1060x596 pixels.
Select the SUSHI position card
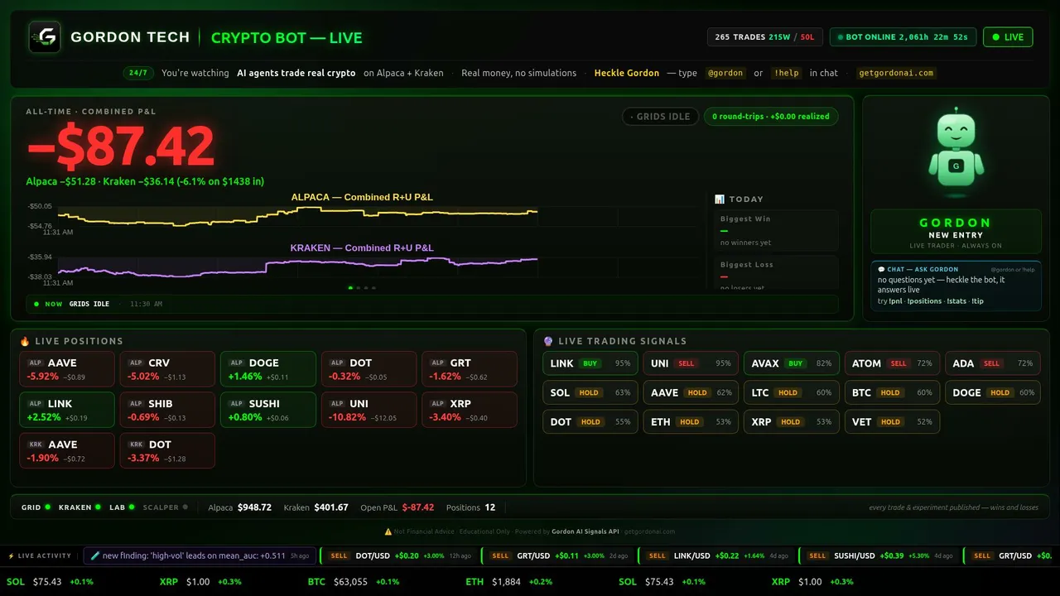click(268, 410)
